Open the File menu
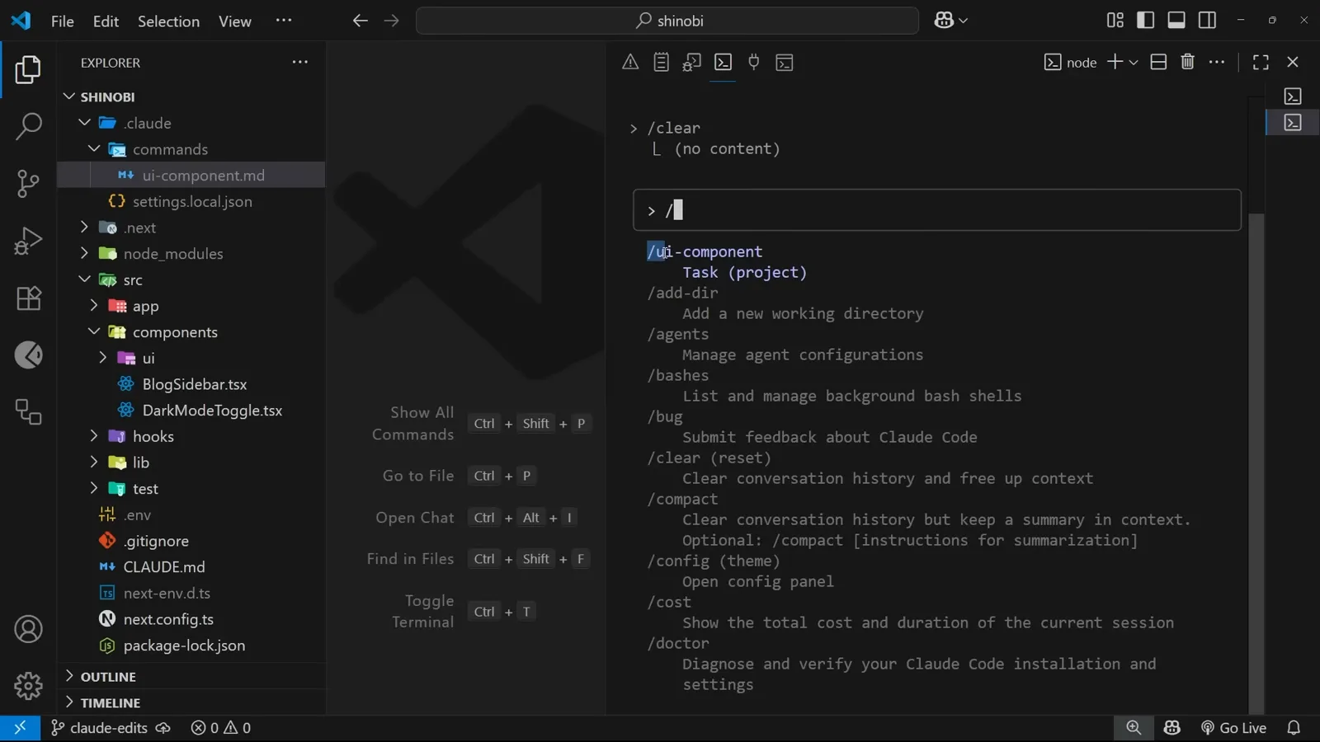Image resolution: width=1320 pixels, height=742 pixels. [62, 21]
